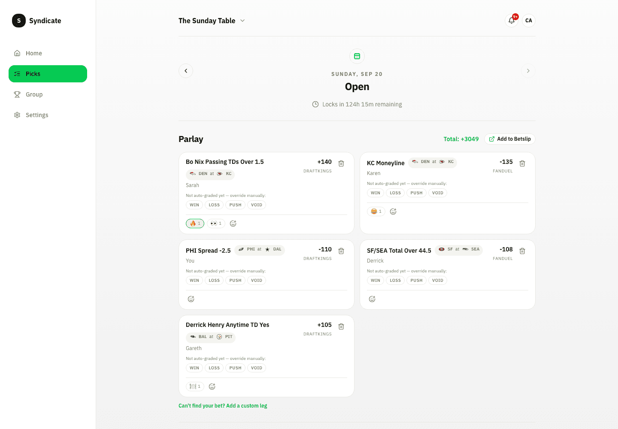Open Settings from the sidebar
Image resolution: width=618 pixels, height=429 pixels.
pyautogui.click(x=48, y=115)
